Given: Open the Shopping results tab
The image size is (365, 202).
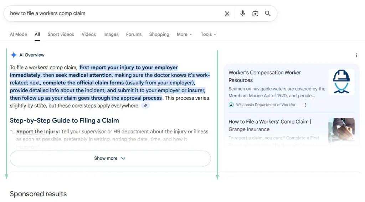Looking at the screenshot, I should point(159,35).
